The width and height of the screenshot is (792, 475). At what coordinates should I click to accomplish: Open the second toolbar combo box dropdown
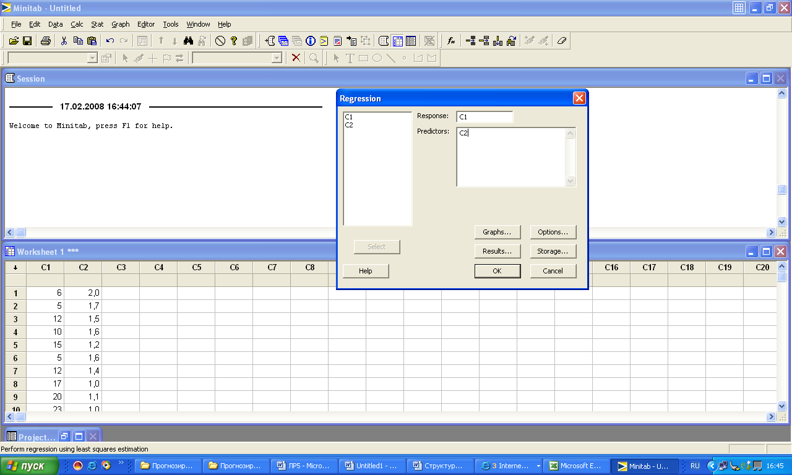[277, 58]
